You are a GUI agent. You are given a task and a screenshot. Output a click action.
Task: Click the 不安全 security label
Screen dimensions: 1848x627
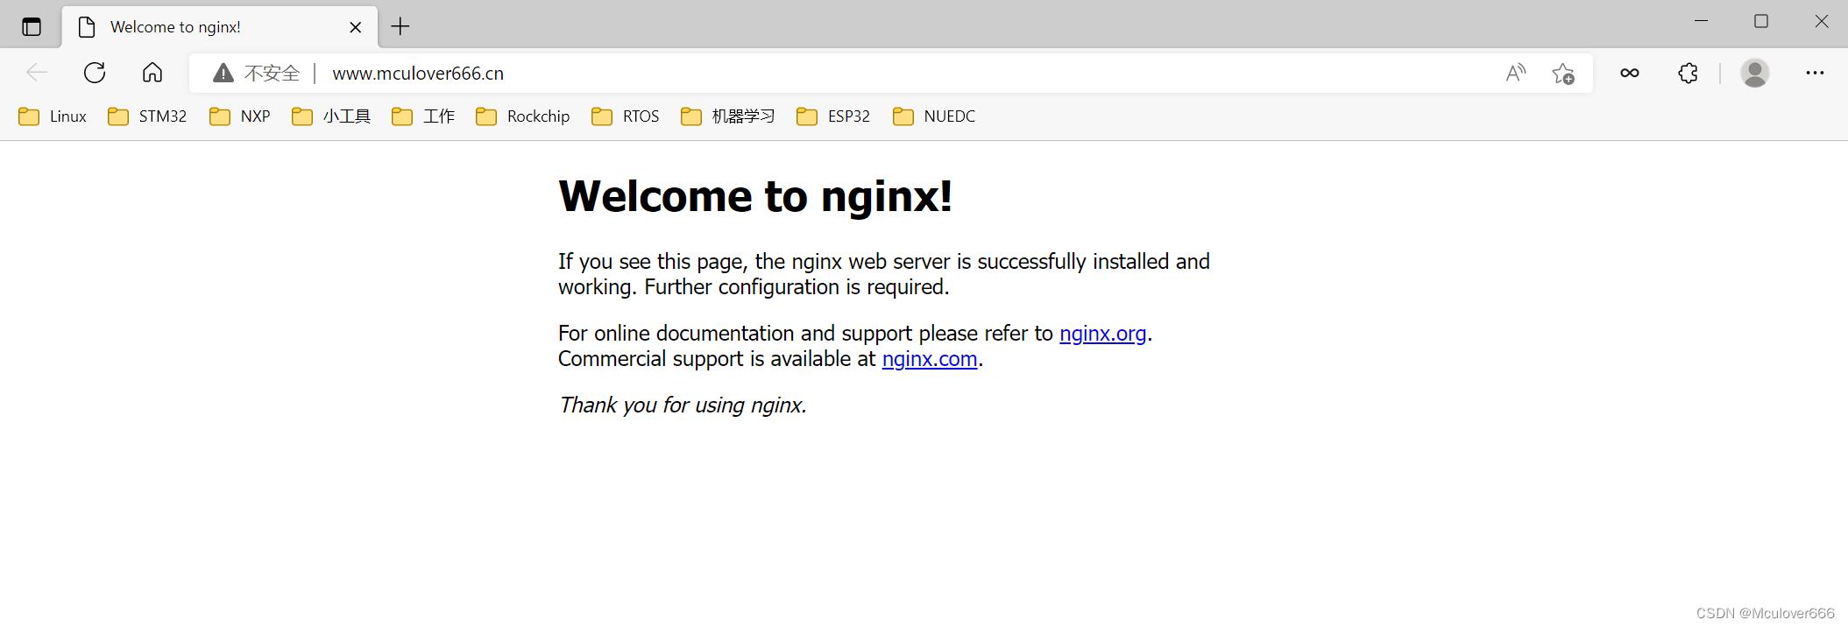[272, 74]
